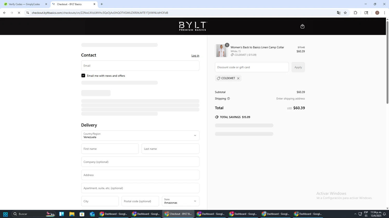Click the Women's Back to Basics product name
Viewport: 389px width, 218px height.
(257, 48)
